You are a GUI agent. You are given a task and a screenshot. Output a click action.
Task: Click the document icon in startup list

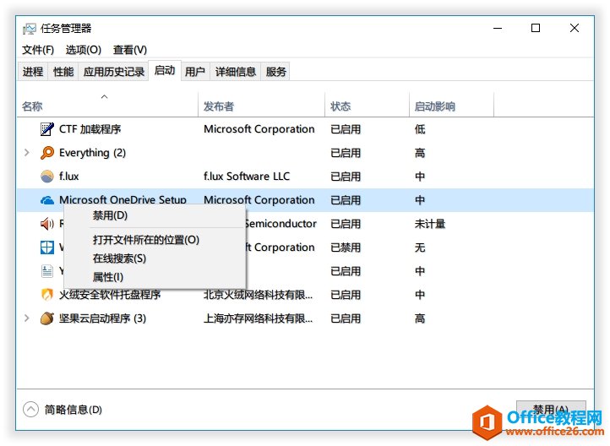point(47,271)
